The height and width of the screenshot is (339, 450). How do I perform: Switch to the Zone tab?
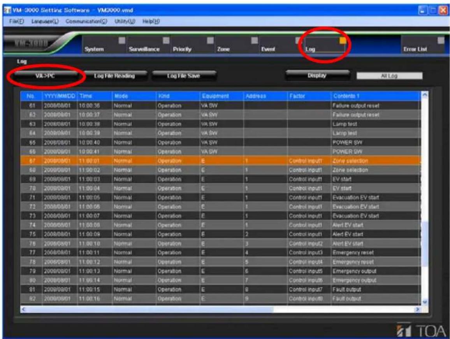point(236,44)
